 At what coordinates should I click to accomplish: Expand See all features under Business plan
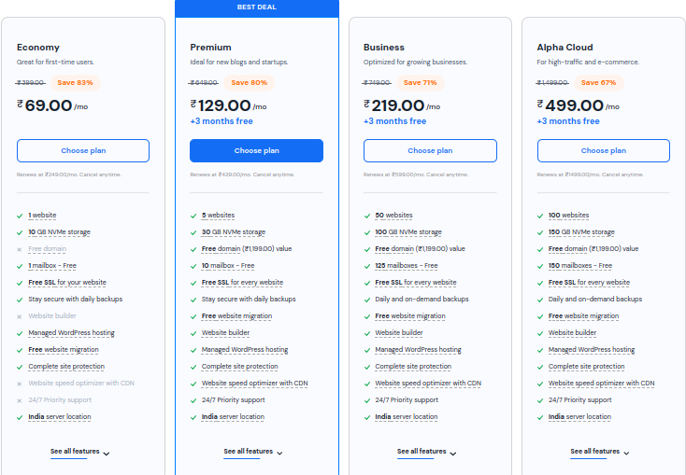click(x=427, y=452)
